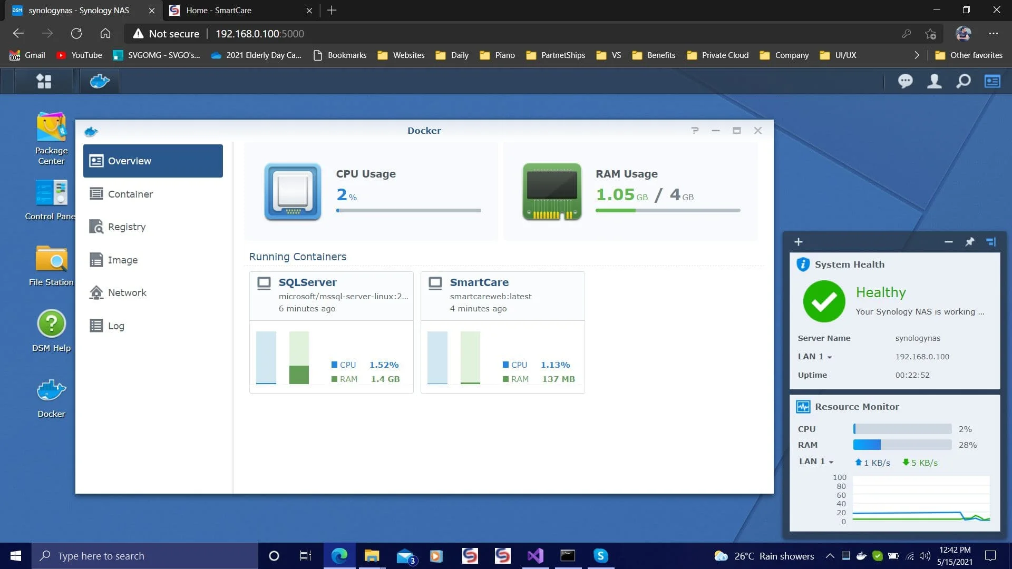
Task: Click the Resource Monitor network graph
Action: click(921, 499)
